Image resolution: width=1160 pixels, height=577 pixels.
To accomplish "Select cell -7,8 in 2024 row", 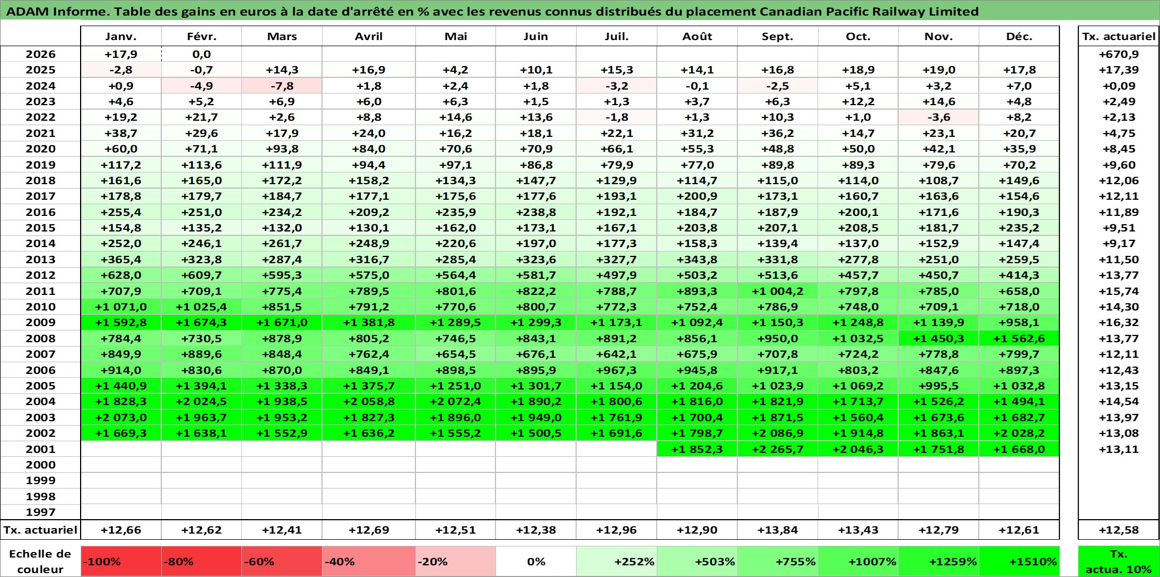I will pos(282,86).
